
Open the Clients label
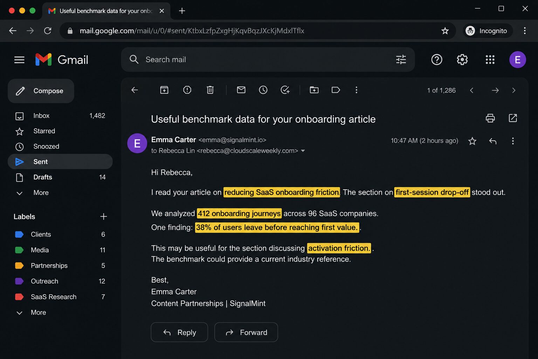point(60,235)
